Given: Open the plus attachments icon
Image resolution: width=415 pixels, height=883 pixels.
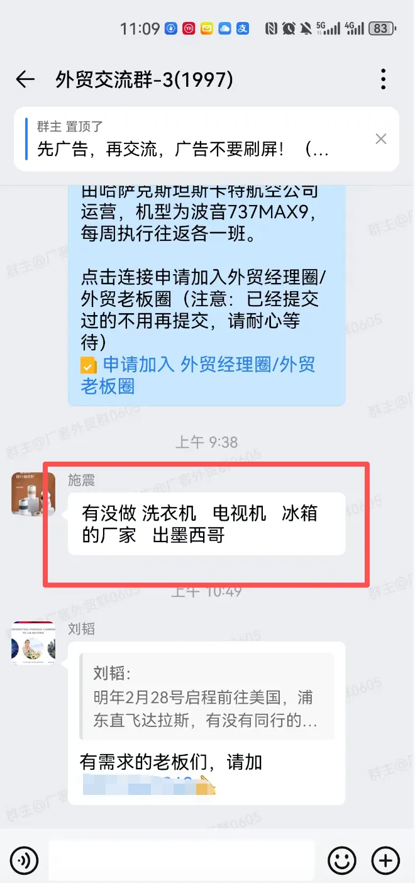Looking at the screenshot, I should click(385, 860).
